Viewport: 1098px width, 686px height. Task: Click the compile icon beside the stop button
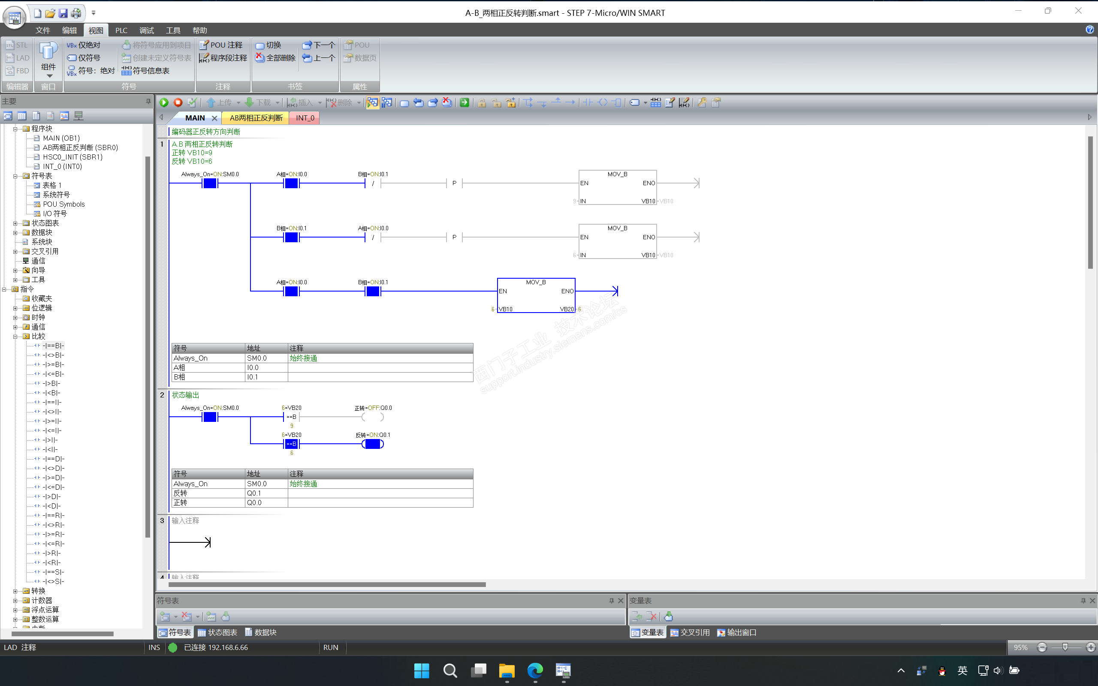click(192, 103)
